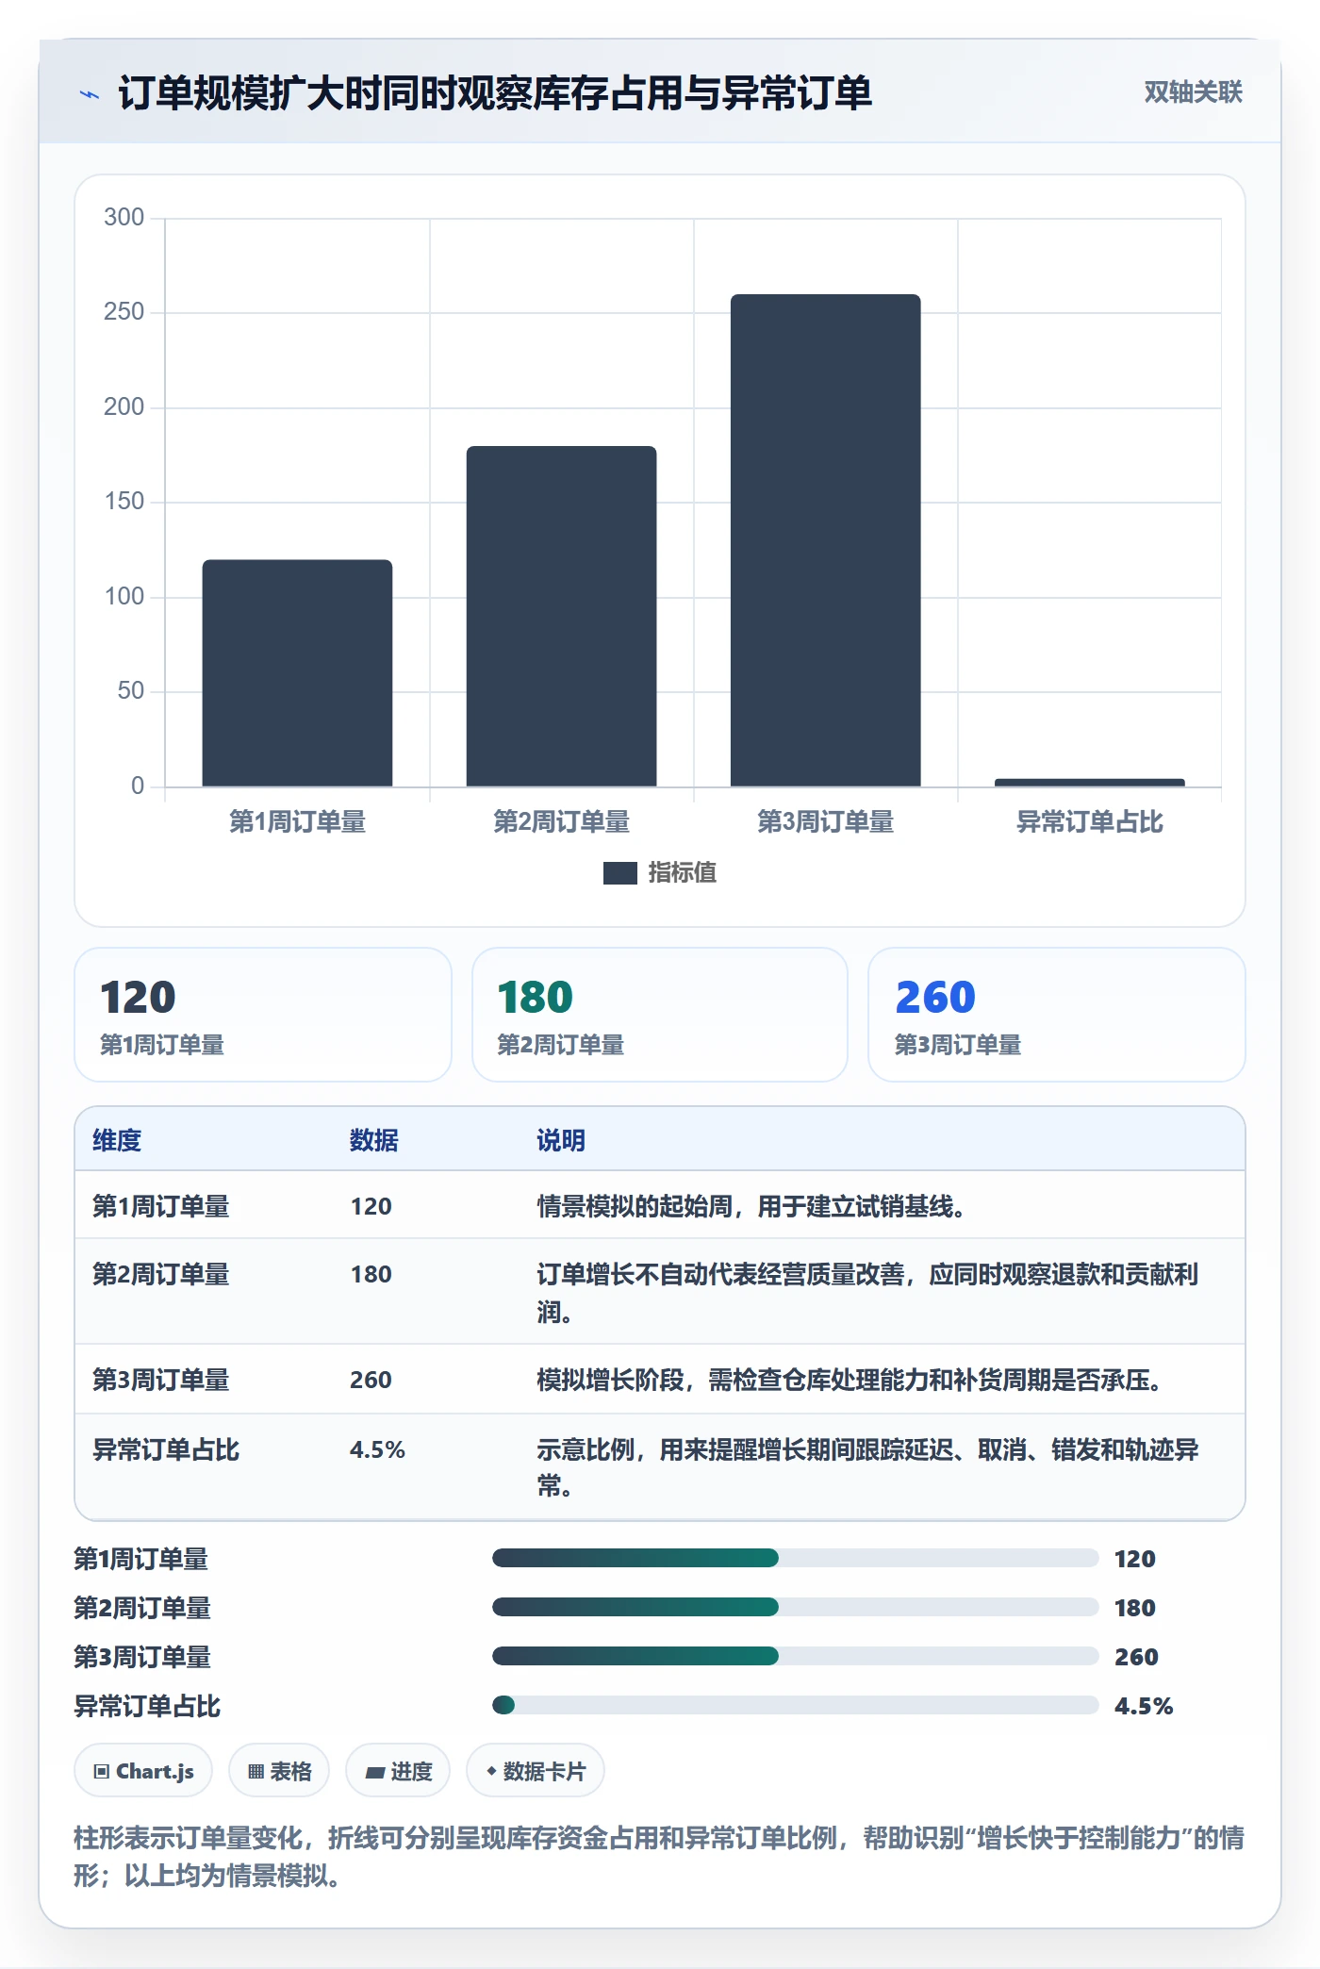Click the x-axis label 异常订单占比
Image resolution: width=1320 pixels, height=1969 pixels.
pyautogui.click(x=1089, y=822)
